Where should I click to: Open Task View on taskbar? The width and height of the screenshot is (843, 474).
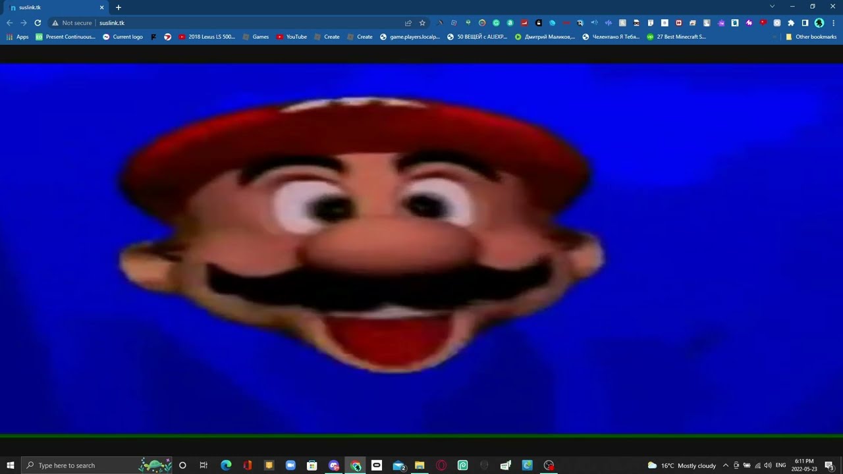[x=204, y=465]
